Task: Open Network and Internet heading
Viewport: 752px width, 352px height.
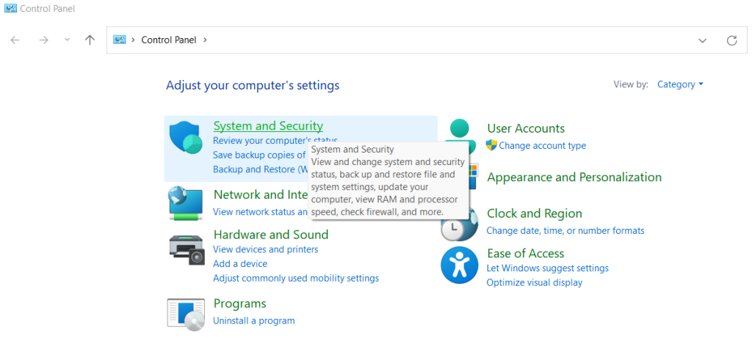Action: [x=261, y=194]
